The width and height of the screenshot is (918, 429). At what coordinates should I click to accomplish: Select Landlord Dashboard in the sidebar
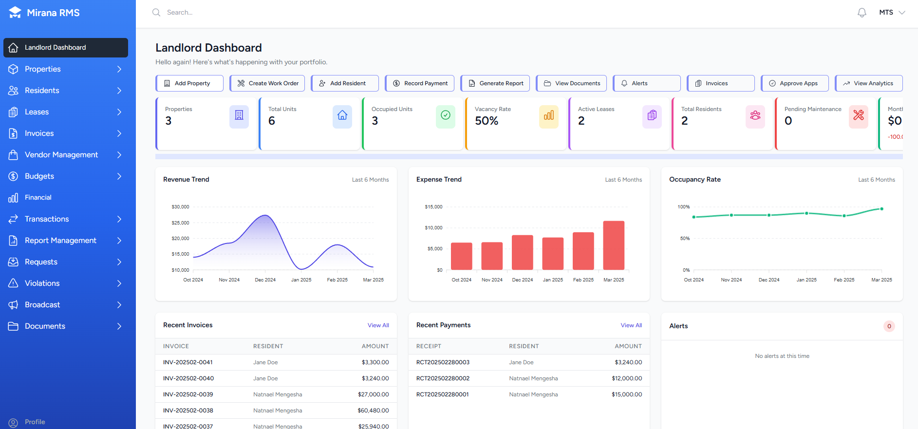coord(66,48)
